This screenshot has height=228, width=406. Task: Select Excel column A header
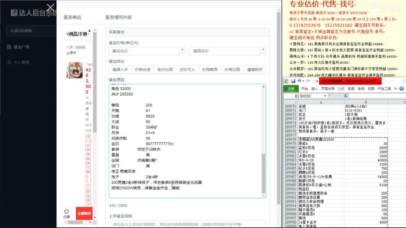(x=321, y=102)
